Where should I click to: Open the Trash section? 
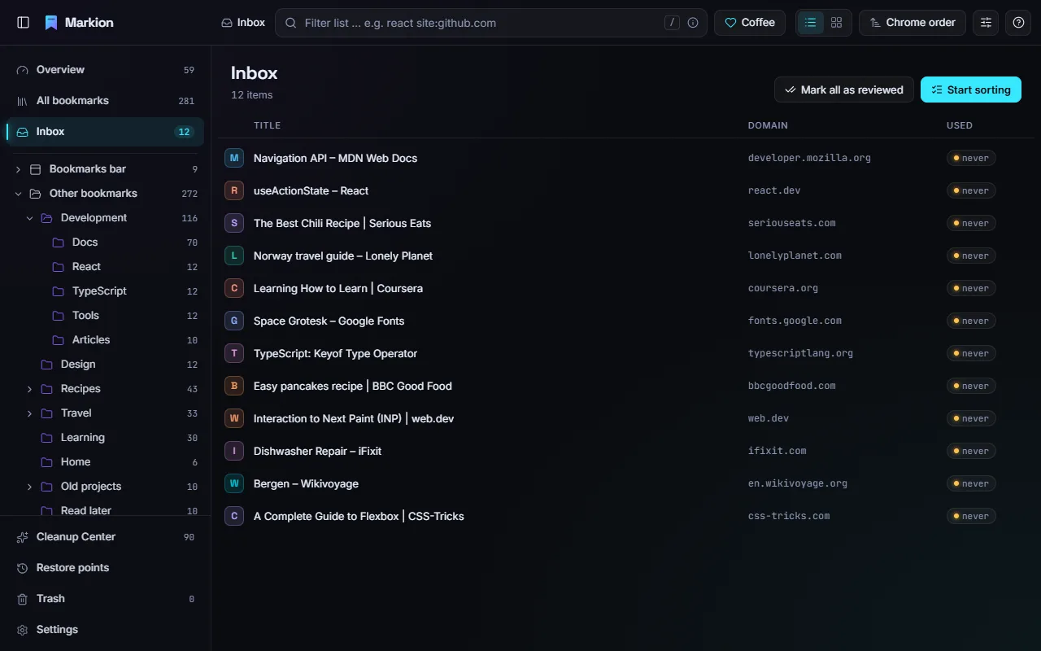[x=105, y=599]
